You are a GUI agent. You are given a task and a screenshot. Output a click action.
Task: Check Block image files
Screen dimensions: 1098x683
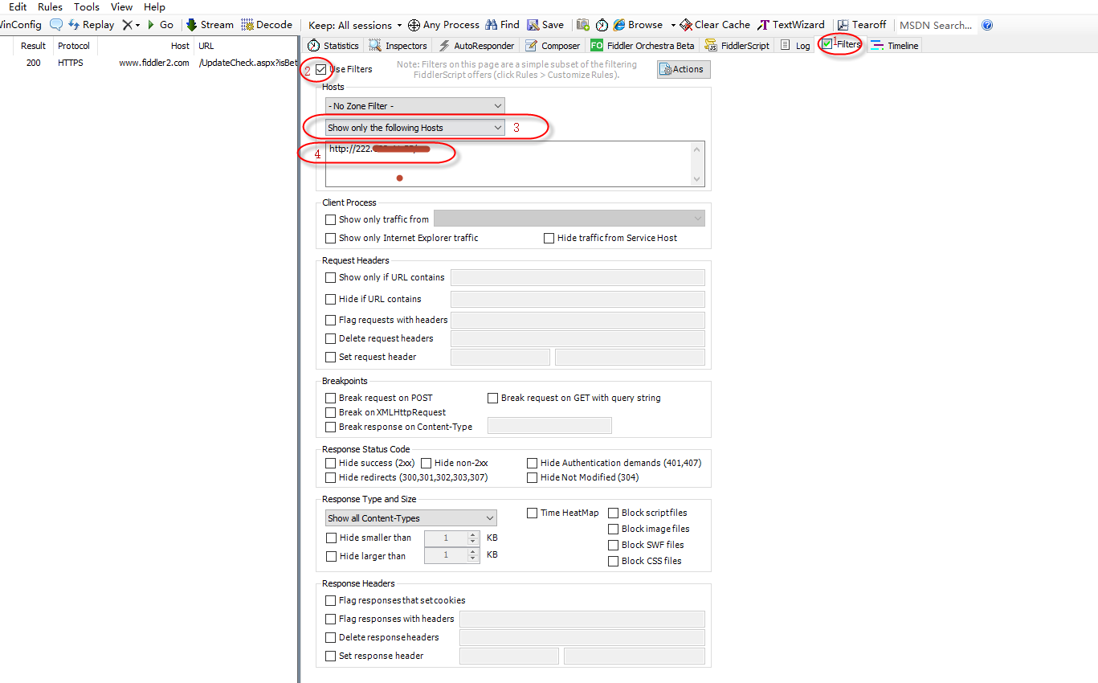[614, 530]
